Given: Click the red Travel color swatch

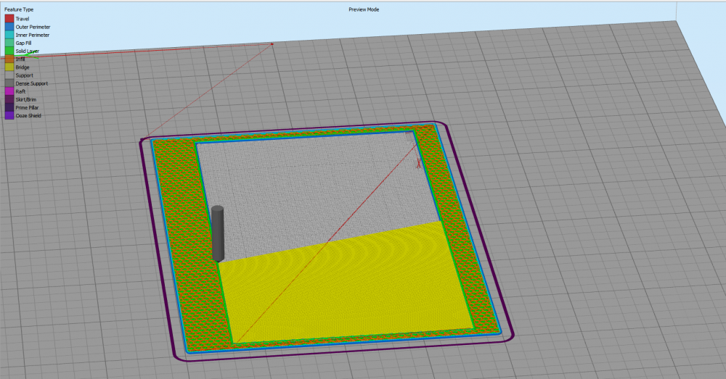Looking at the screenshot, I should point(9,19).
